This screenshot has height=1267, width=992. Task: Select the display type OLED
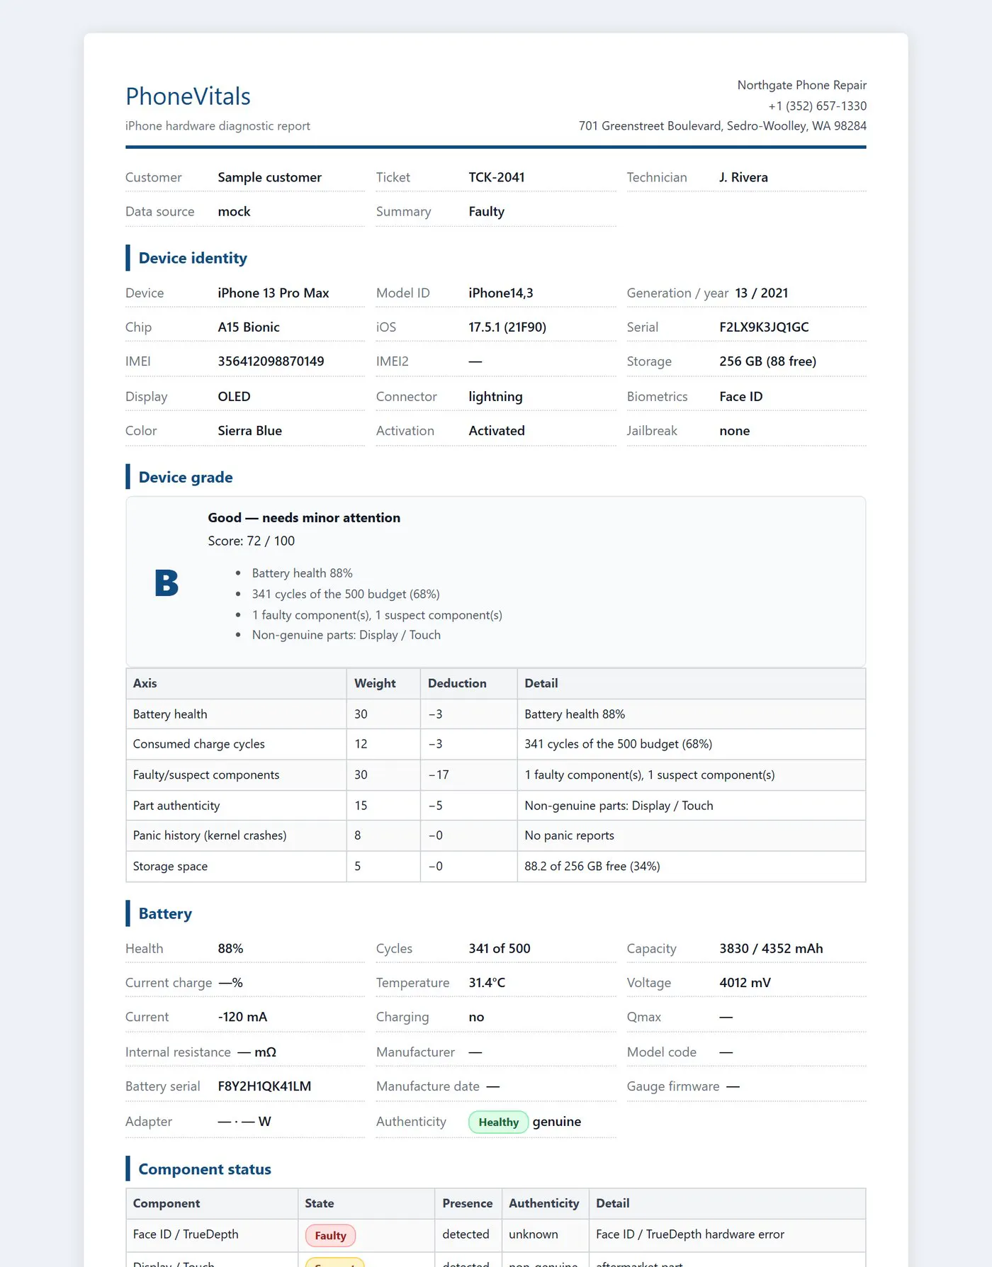coord(234,396)
